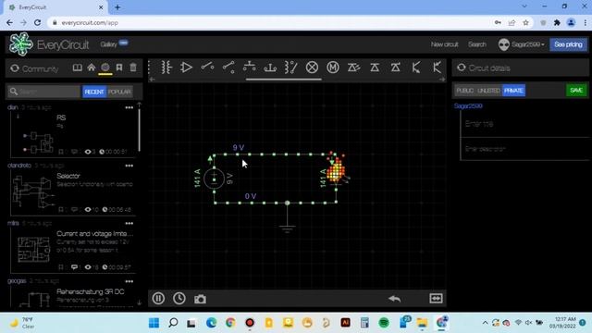The width and height of the screenshot is (592, 333).
Task: Select the SPST switch component
Action: click(x=207, y=68)
